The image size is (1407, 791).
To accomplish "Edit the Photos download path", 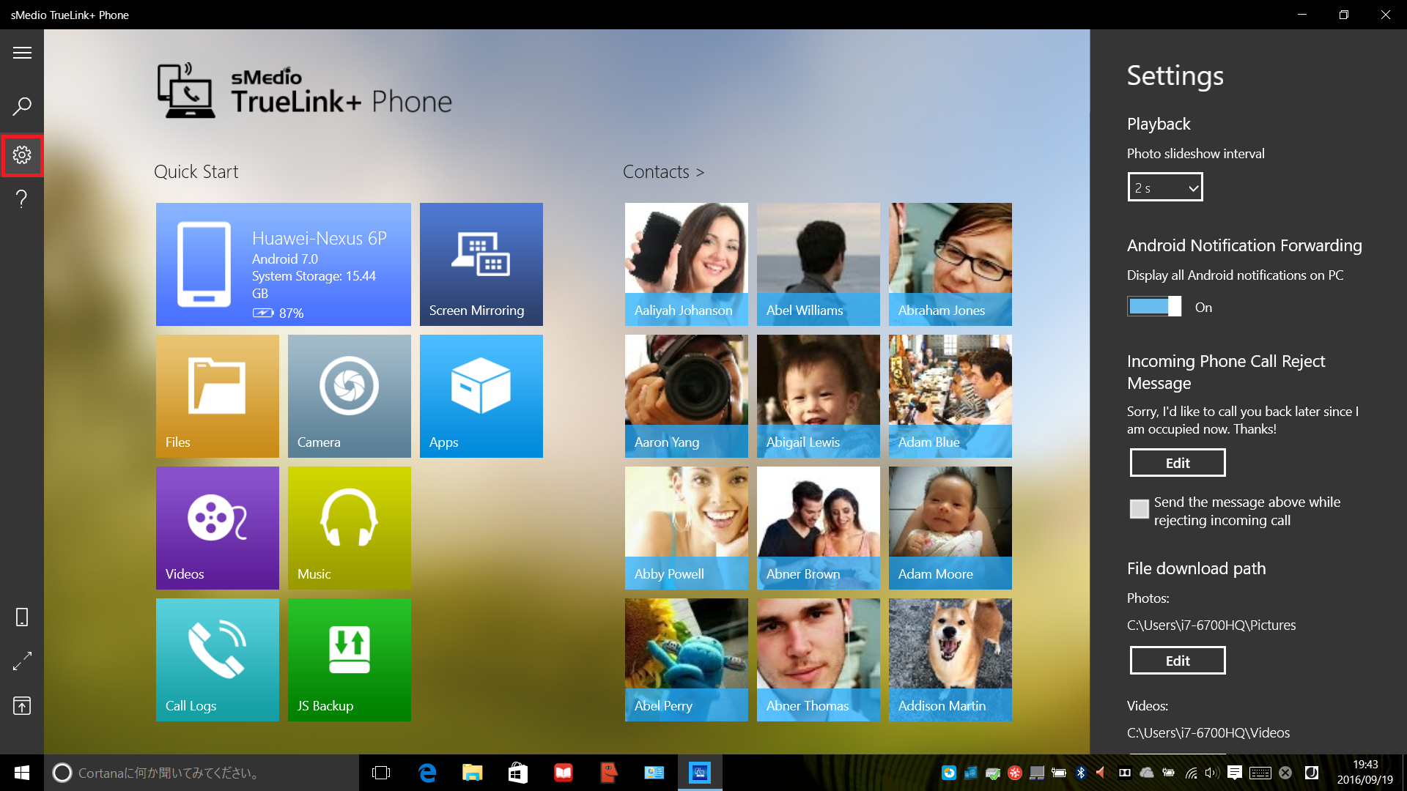I will pos(1178,661).
